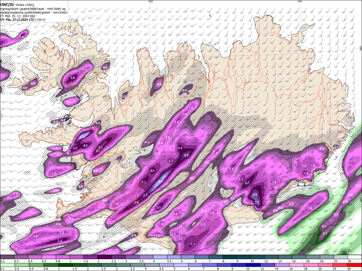This screenshot has height=271, width=362.
Task: Pick the crimson 25–30 rain legend swatch
Action: point(340,265)
